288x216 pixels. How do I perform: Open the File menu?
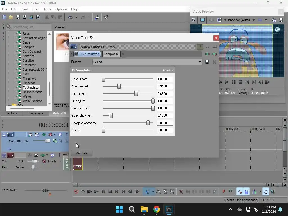[4, 9]
